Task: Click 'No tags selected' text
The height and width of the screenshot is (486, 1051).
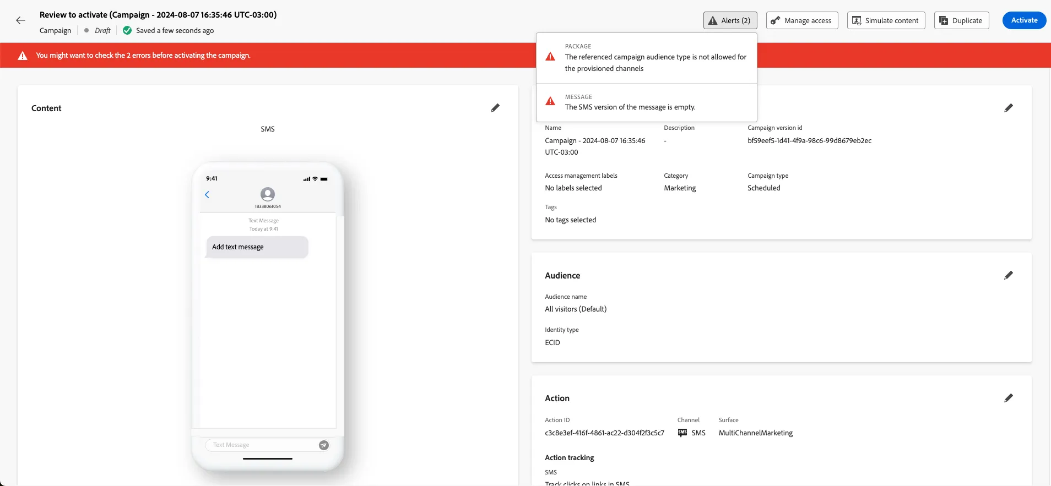Action: (571, 220)
